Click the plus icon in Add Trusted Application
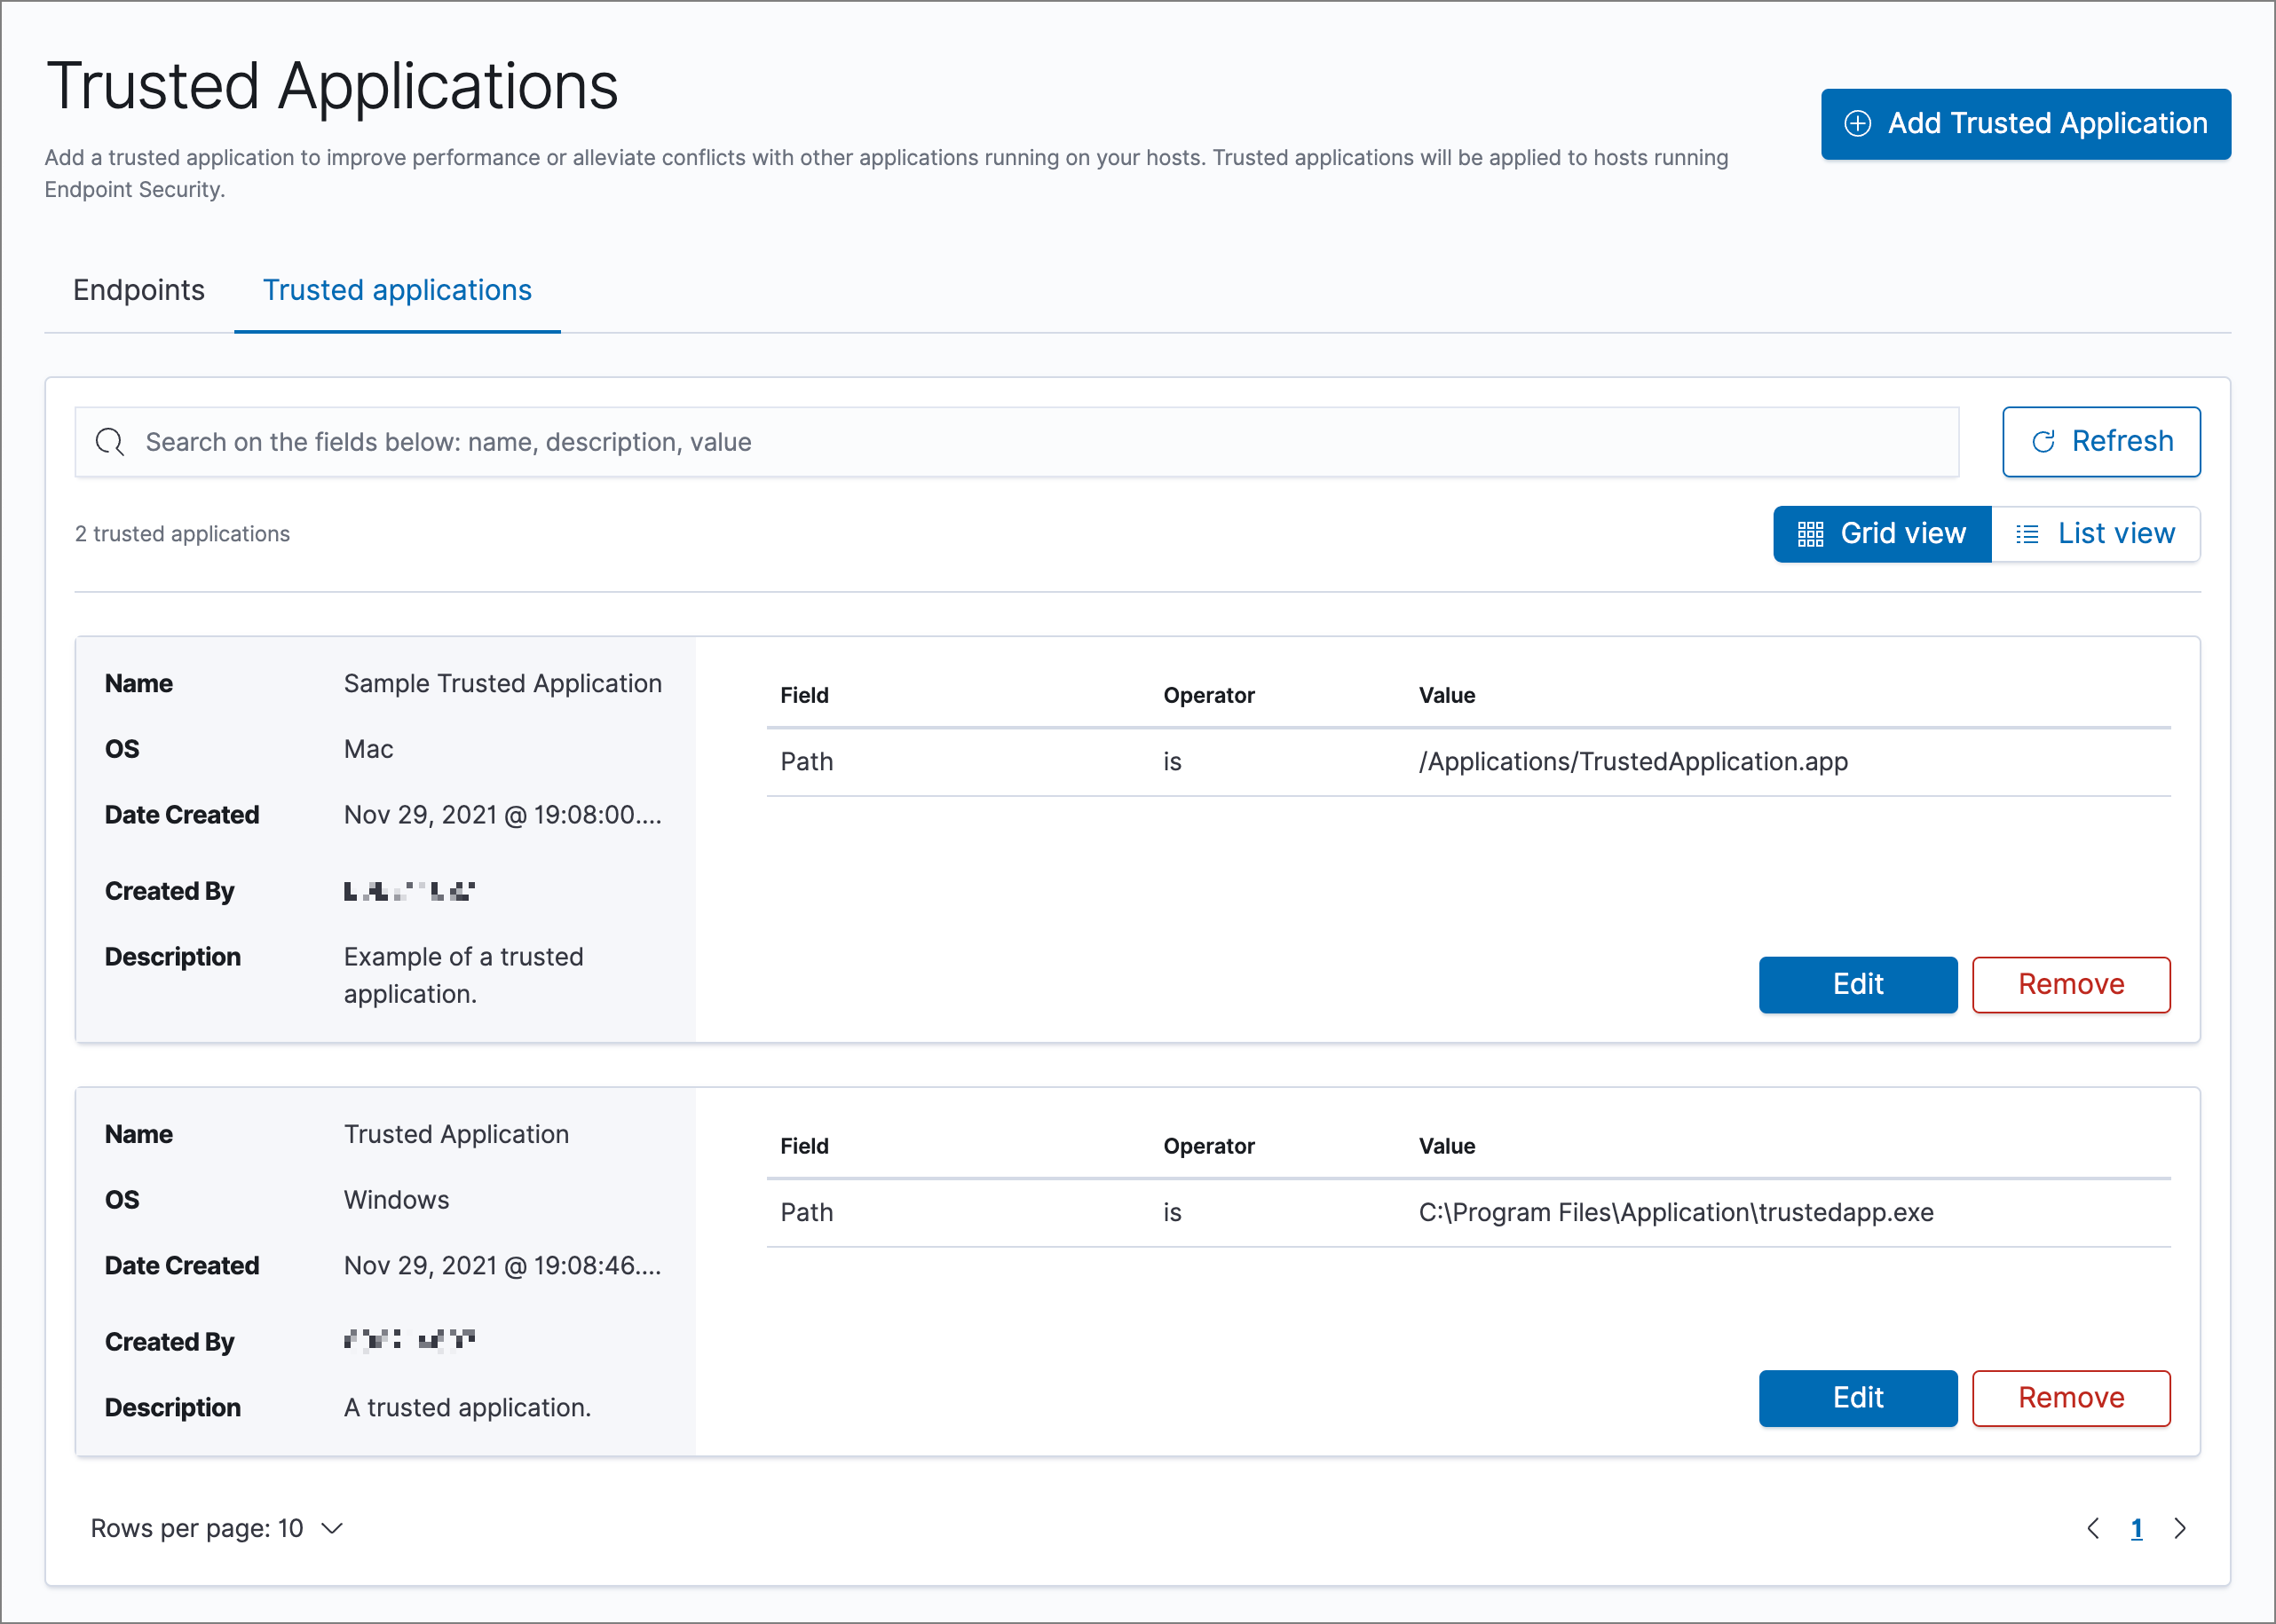Image resolution: width=2276 pixels, height=1624 pixels. pyautogui.click(x=1857, y=124)
